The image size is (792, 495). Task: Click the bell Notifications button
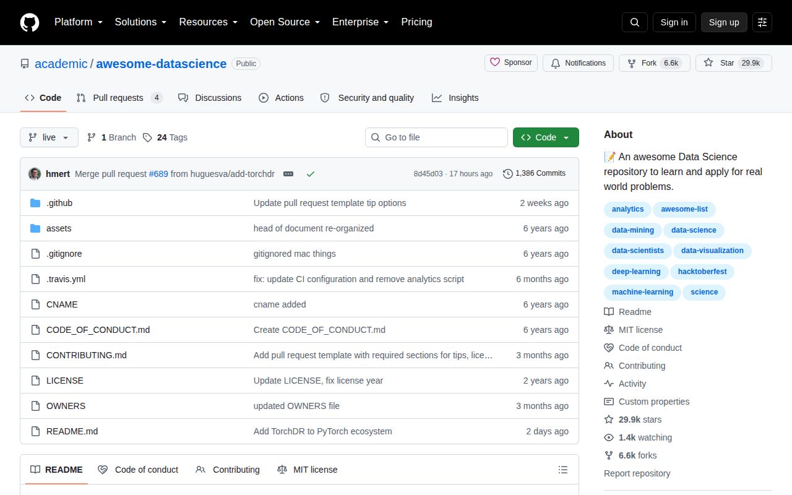point(578,63)
